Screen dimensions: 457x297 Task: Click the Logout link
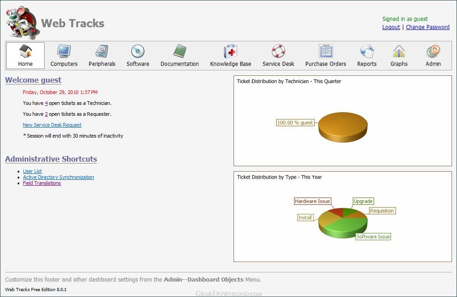391,27
